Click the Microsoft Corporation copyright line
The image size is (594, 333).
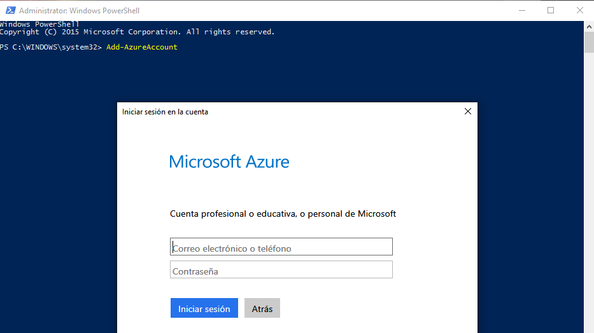click(x=137, y=32)
